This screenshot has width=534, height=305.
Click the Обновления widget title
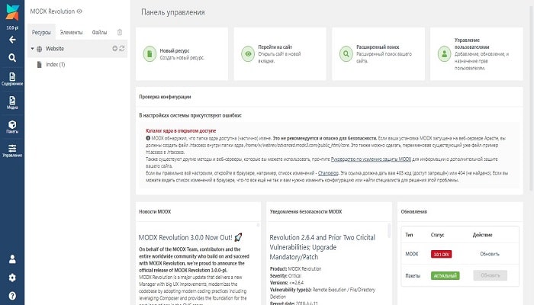[413, 211]
